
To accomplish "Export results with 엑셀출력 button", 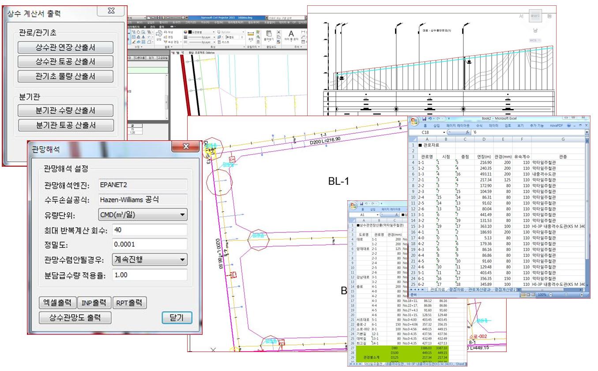I will (58, 303).
